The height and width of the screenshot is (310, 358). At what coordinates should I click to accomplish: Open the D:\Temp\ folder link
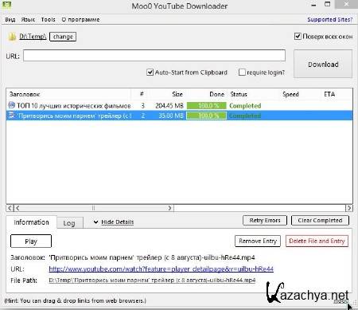point(33,37)
